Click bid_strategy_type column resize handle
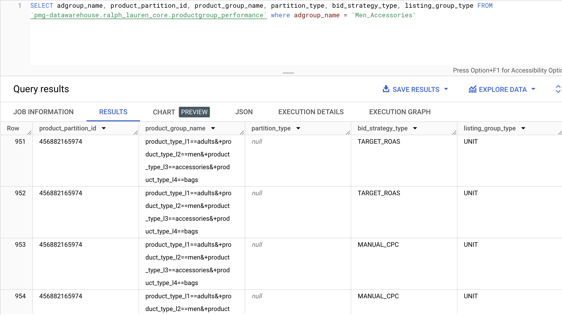This screenshot has width=562, height=315. (x=454, y=133)
